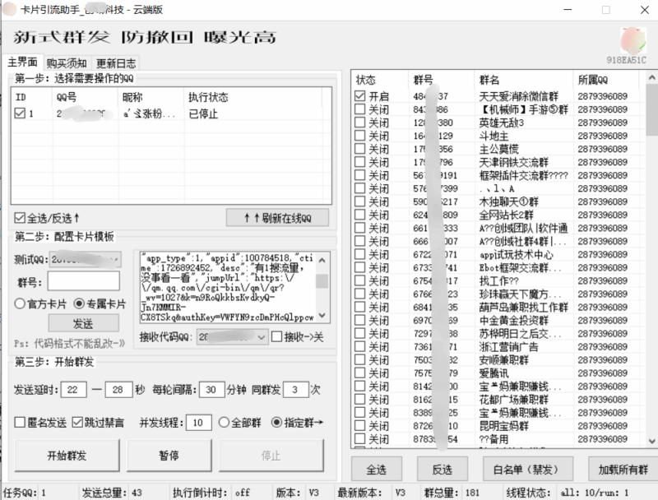The height and width of the screenshot is (500, 658).
Task: Uncheck the QQ account row 1 checkbox
Action: 20,113
